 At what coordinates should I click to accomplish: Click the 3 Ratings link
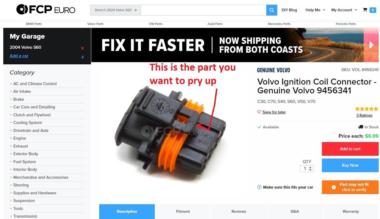pos(364,115)
